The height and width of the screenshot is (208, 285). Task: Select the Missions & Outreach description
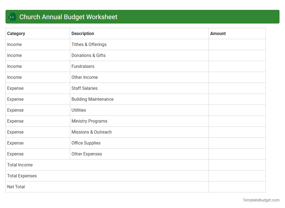[92, 132]
